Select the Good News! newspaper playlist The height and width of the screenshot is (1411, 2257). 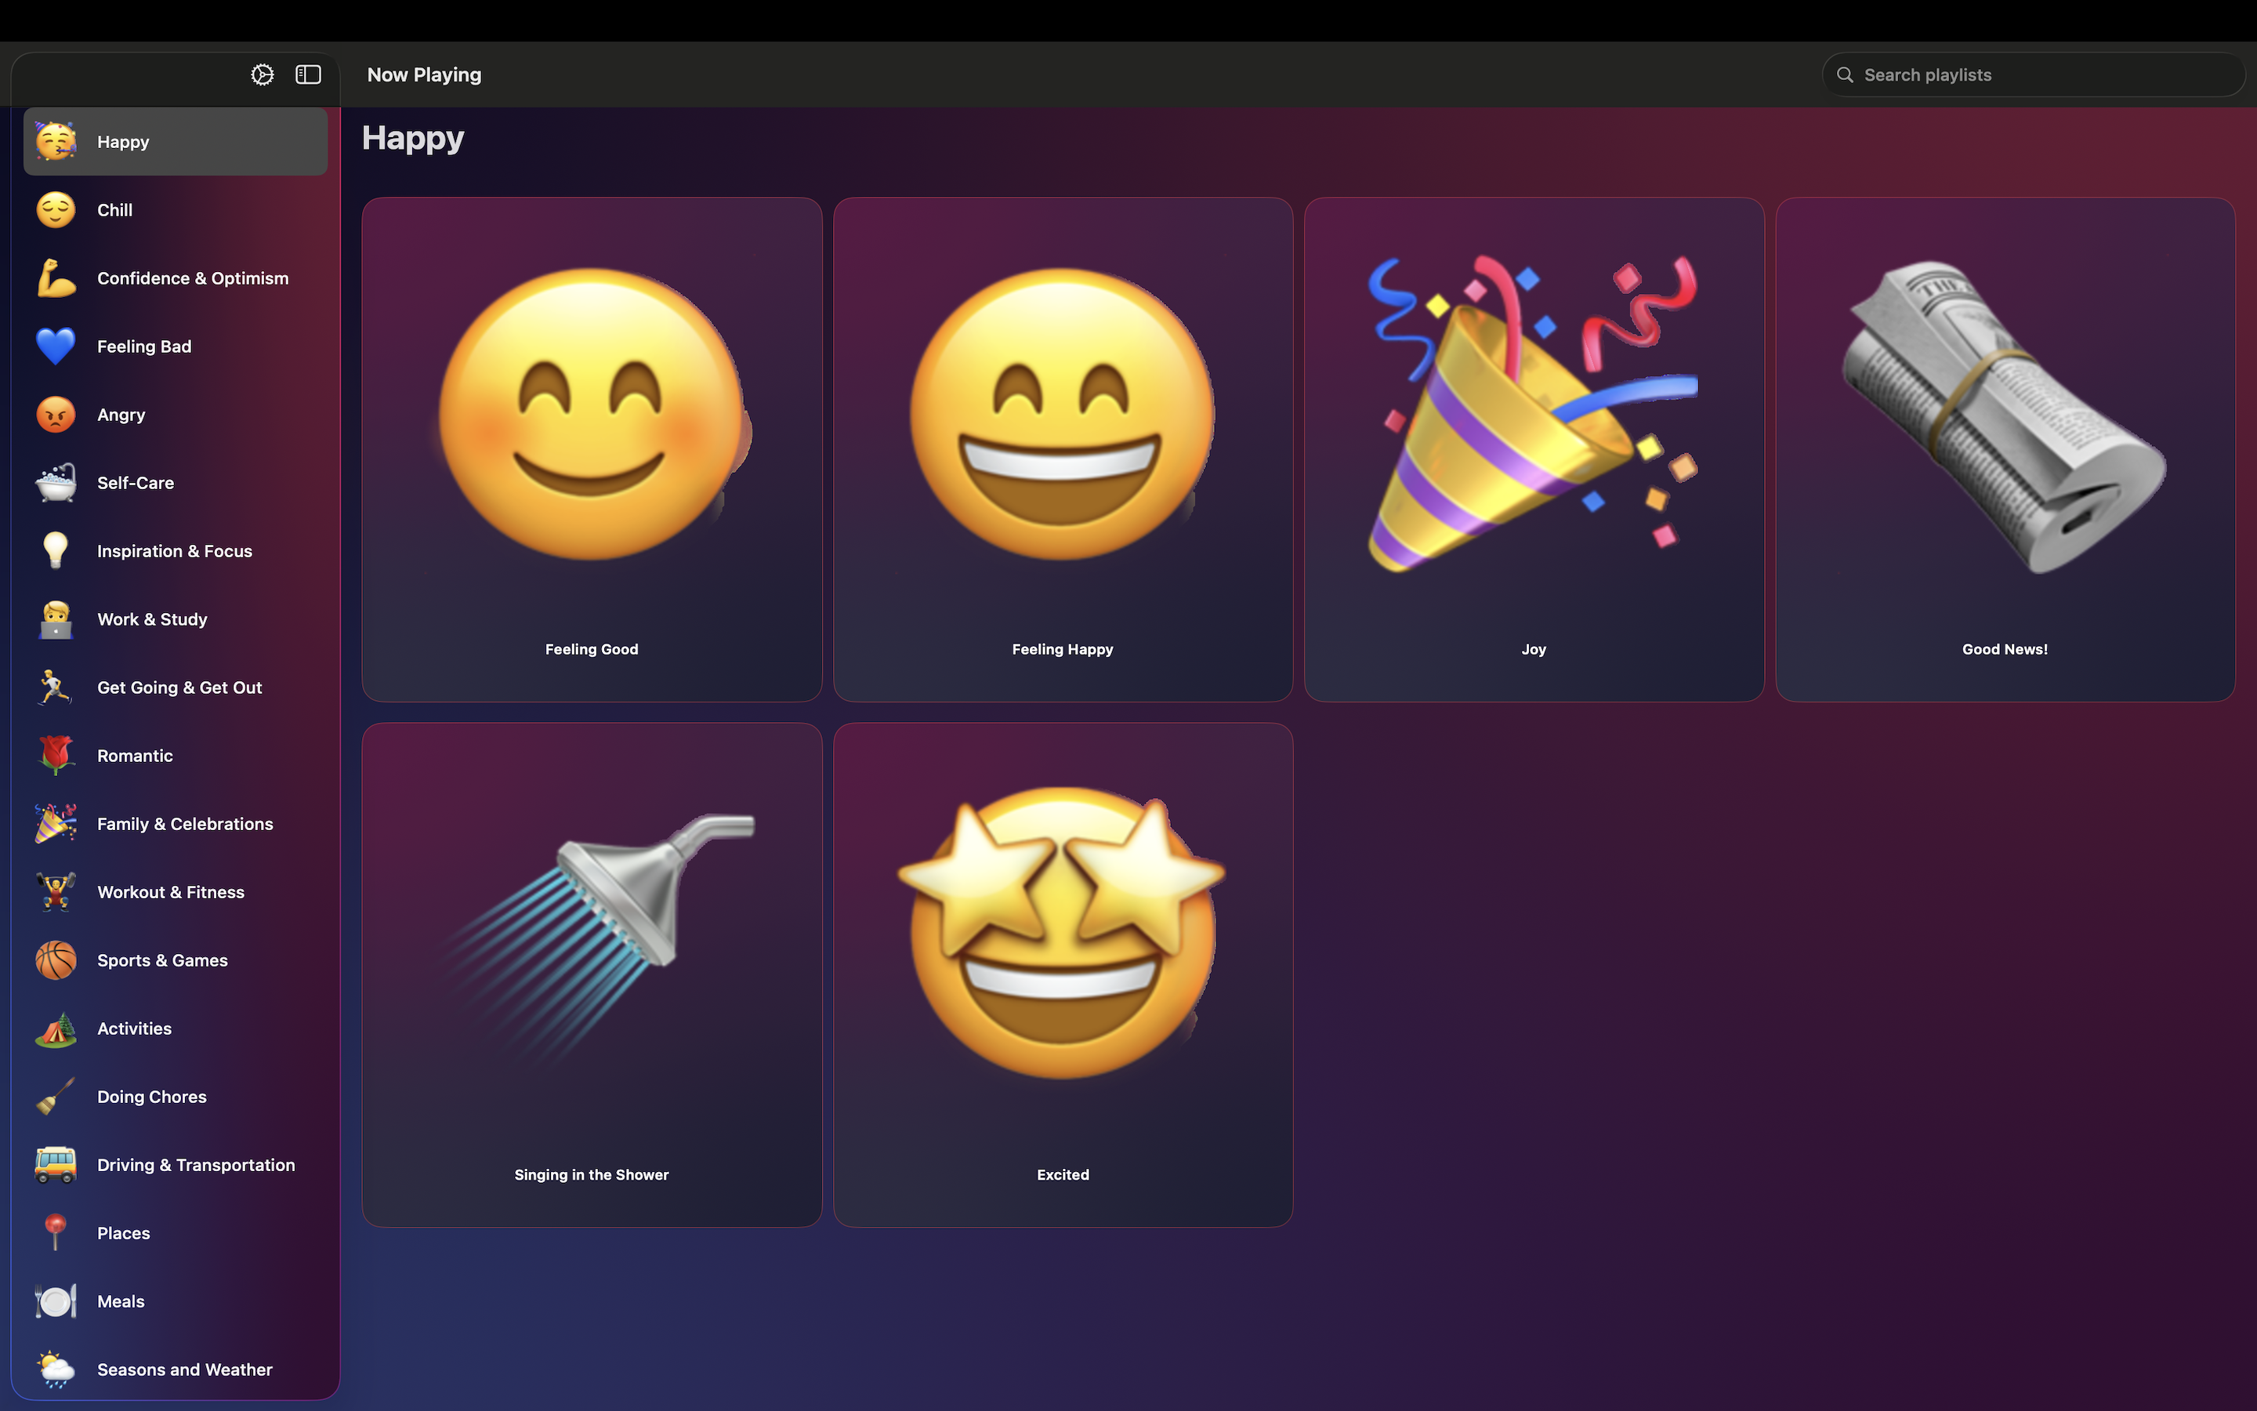[2004, 449]
